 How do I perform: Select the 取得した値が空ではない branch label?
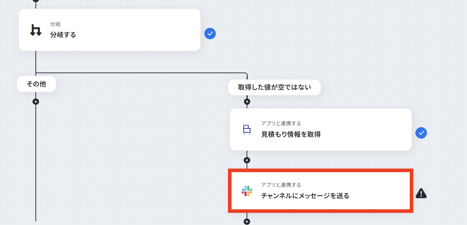[x=274, y=87]
